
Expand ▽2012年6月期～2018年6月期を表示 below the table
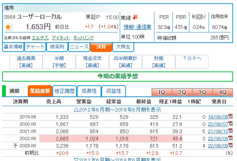click(118, 159)
